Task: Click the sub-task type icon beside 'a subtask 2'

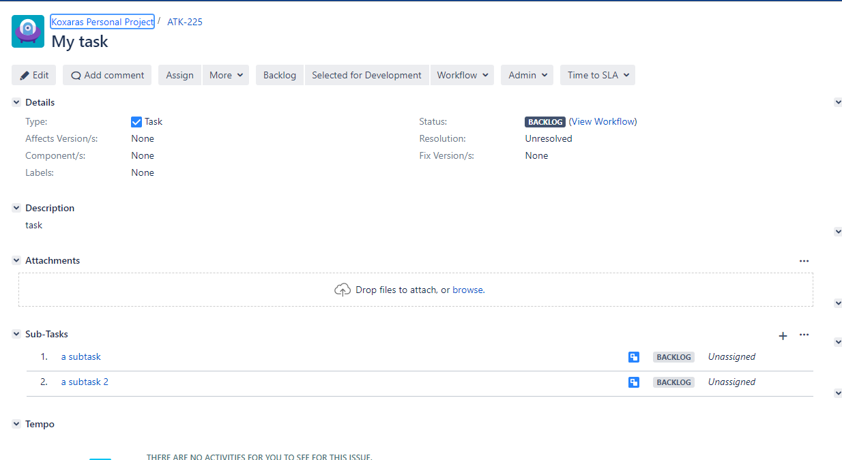Action: pyautogui.click(x=633, y=382)
